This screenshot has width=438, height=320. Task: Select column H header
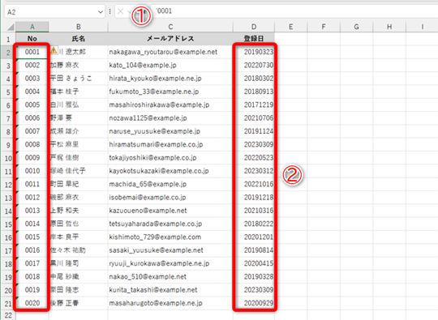point(389,27)
